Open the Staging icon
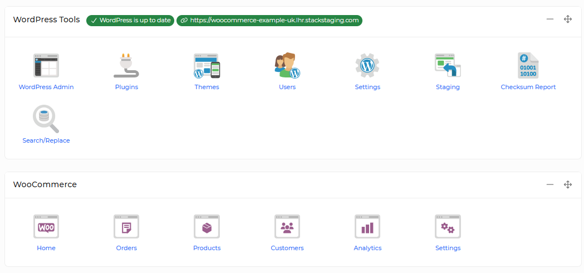 pos(448,65)
